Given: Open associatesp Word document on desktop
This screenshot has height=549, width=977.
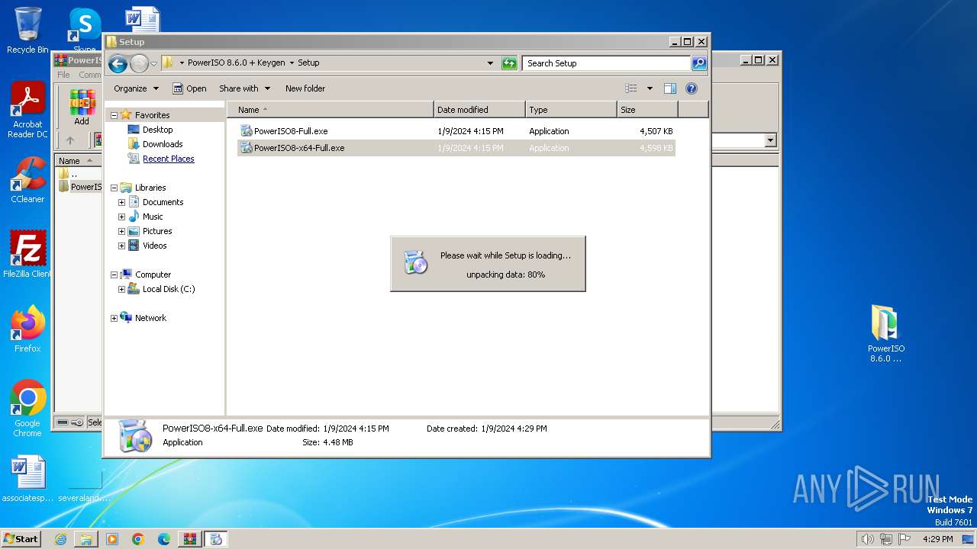Looking at the screenshot, I should (x=27, y=479).
